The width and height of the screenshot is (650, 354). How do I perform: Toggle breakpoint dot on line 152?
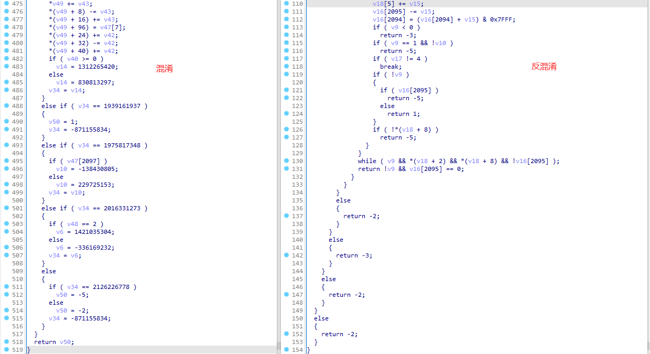click(286, 334)
